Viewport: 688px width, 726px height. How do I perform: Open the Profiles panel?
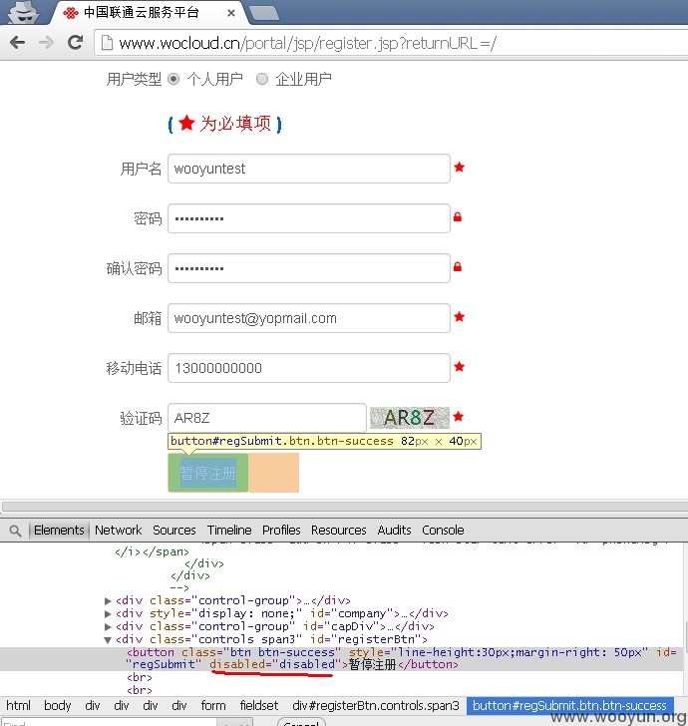[281, 531]
